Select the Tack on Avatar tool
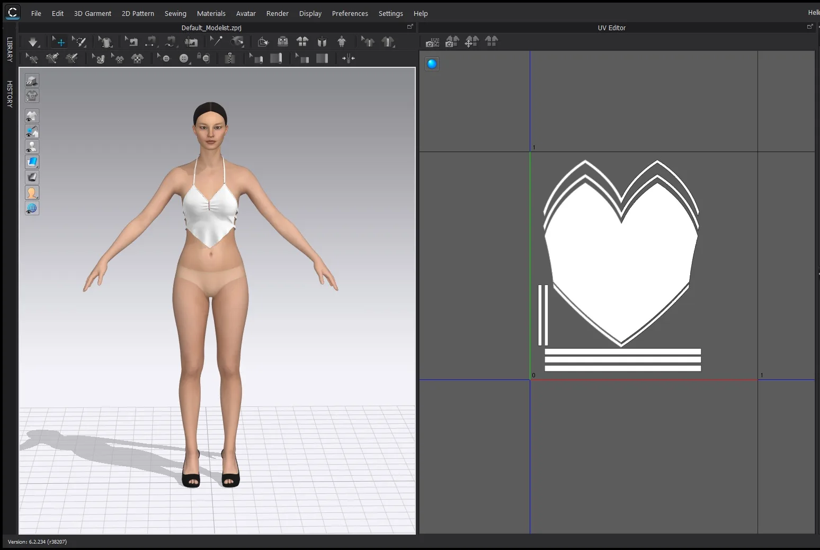This screenshot has height=550, width=820. point(237,42)
